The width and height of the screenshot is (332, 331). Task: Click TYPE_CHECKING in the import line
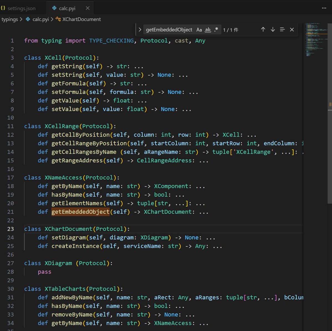point(111,41)
